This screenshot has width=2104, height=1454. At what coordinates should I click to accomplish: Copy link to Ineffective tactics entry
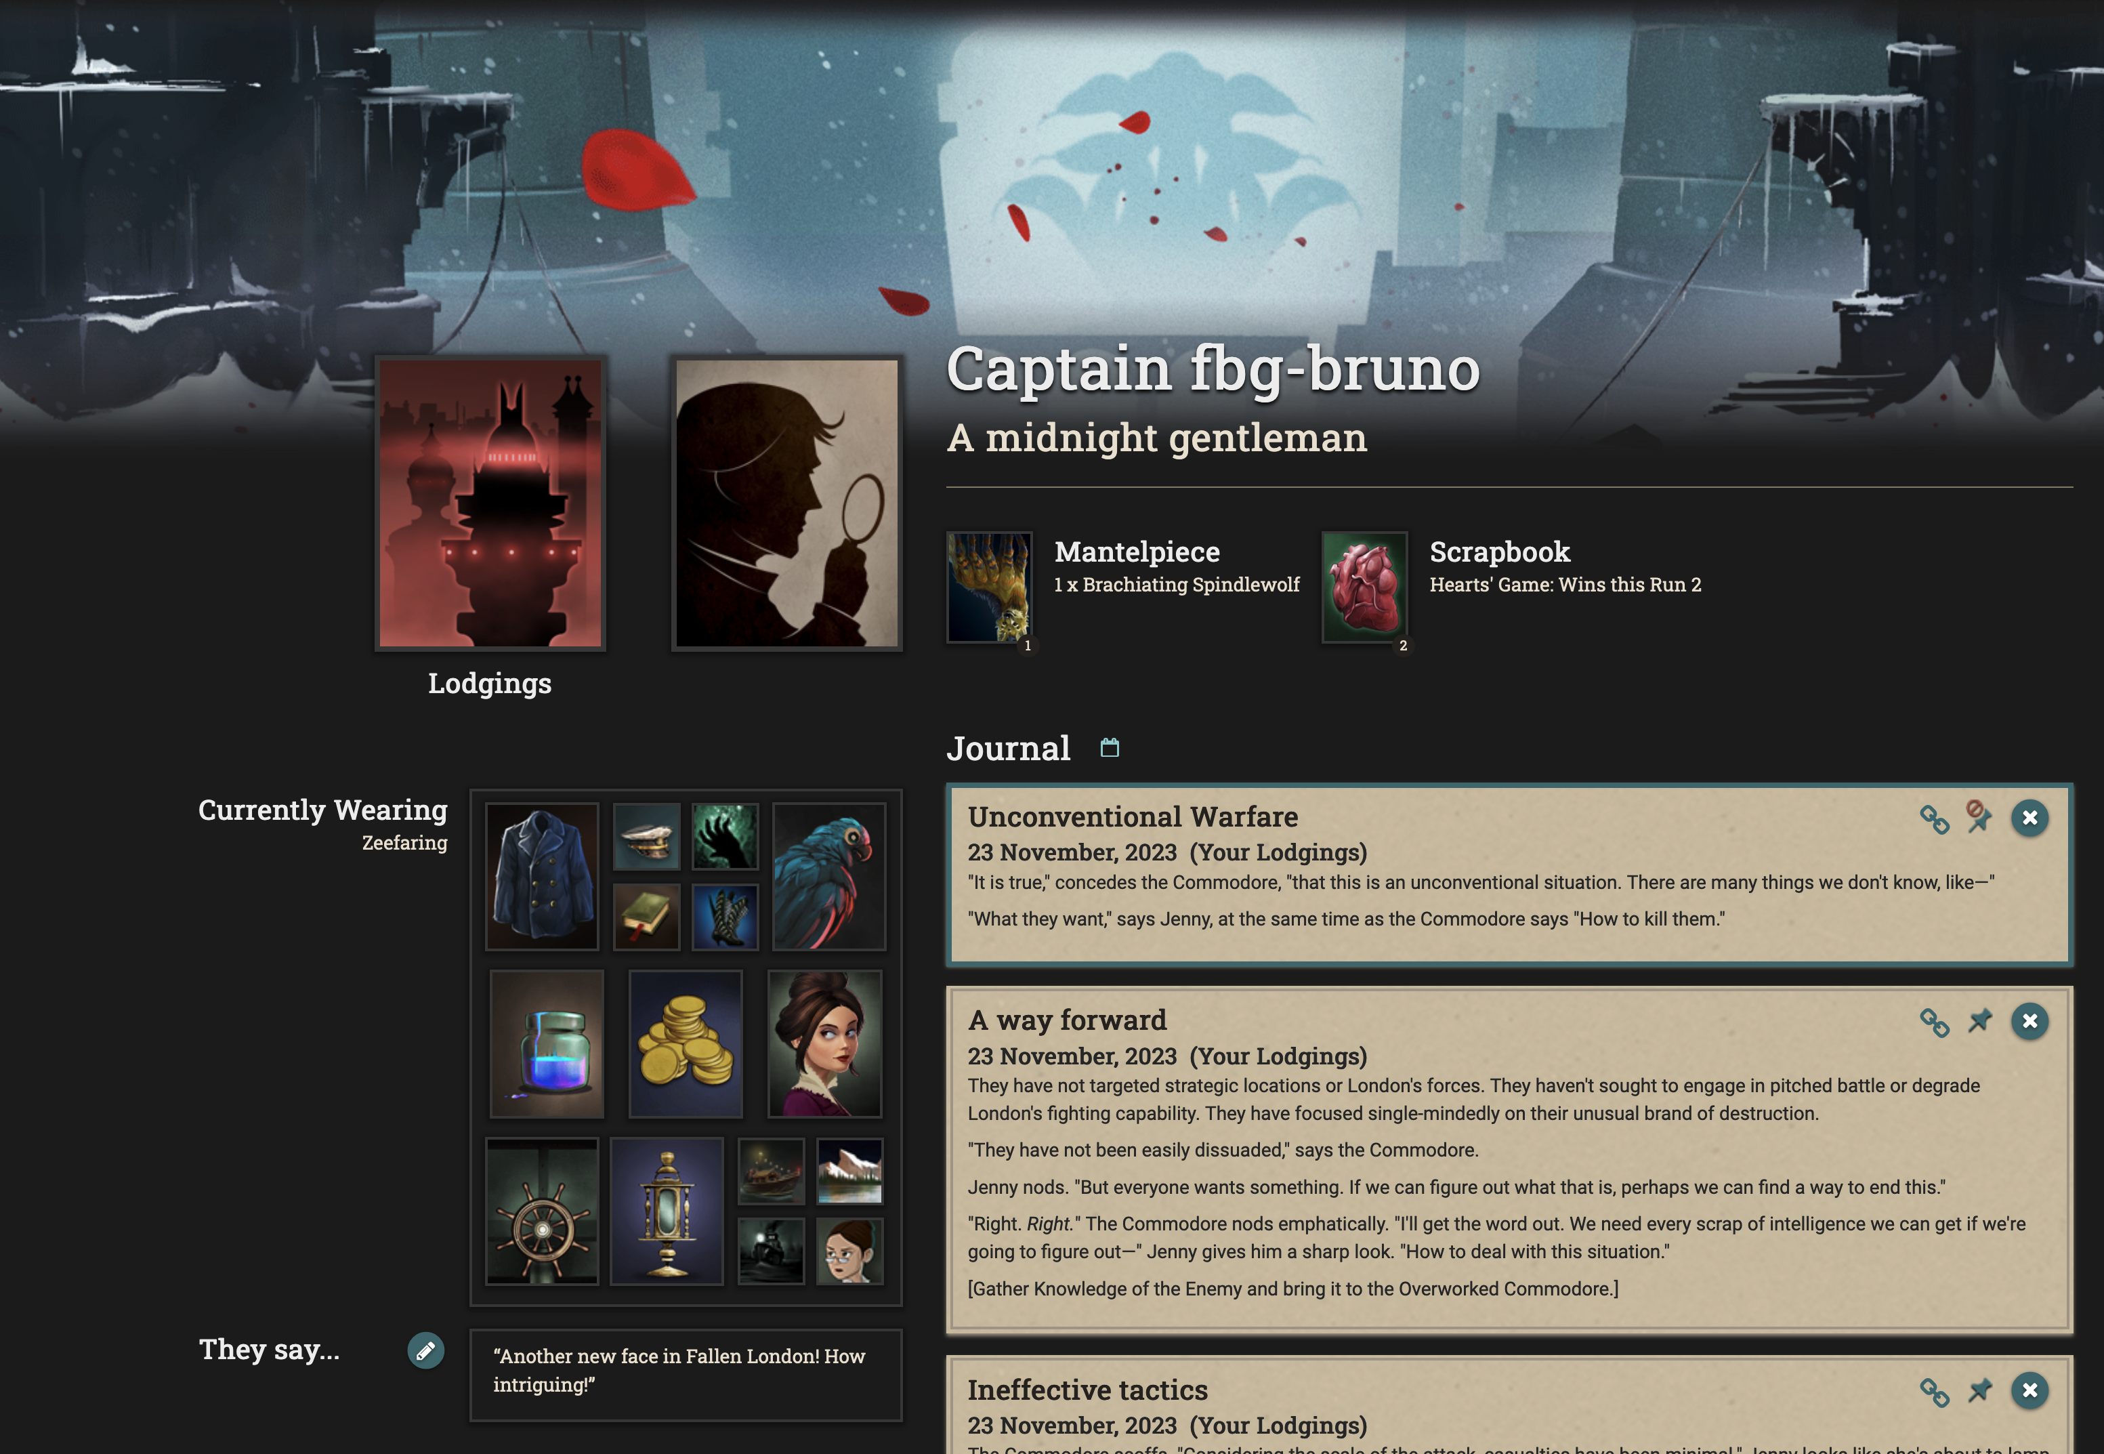1934,1392
